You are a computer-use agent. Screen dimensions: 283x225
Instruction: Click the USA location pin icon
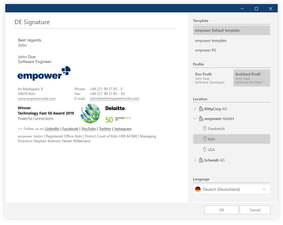(204, 149)
